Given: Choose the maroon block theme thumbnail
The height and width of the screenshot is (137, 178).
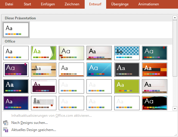Looking at the screenshot, I should (x=44, y=86).
